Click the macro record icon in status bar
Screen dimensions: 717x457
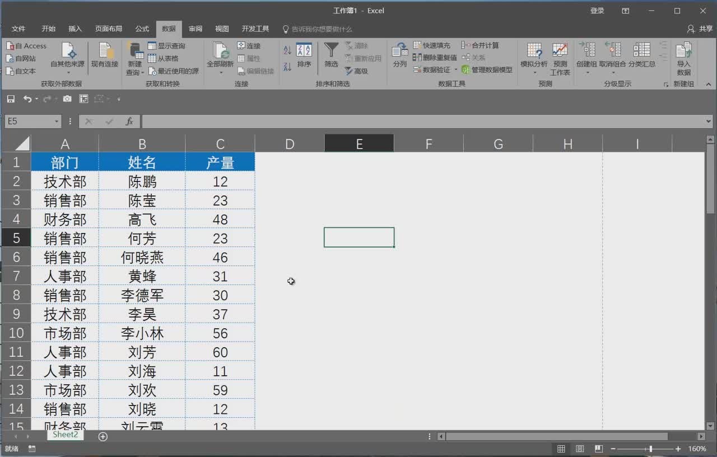(x=32, y=449)
